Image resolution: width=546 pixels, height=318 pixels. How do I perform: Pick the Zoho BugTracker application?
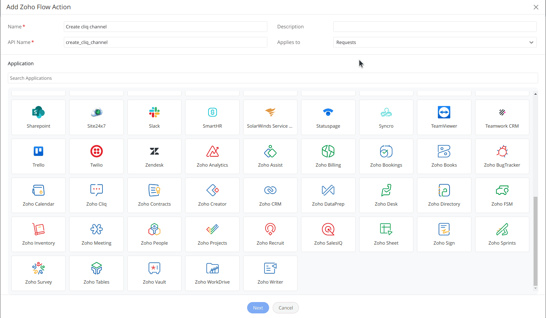pos(502,156)
